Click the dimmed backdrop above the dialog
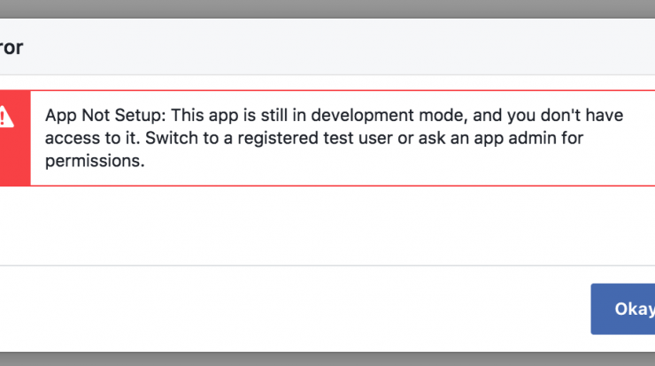Image resolution: width=655 pixels, height=366 pixels. [327, 8]
